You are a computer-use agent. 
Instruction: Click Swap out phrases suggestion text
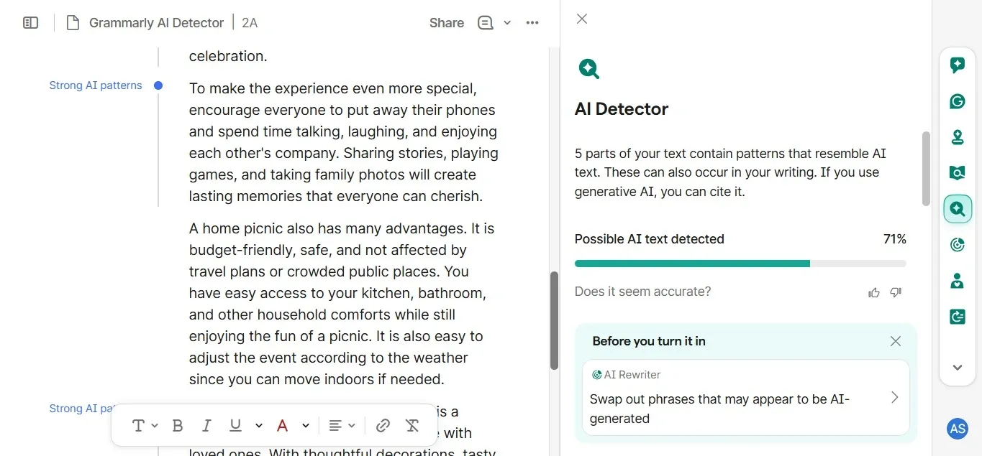(719, 409)
